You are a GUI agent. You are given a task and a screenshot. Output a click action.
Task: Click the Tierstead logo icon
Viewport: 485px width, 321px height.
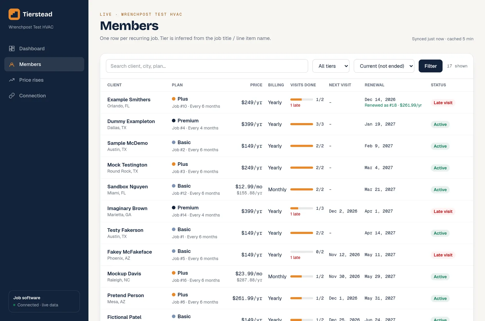[14, 14]
